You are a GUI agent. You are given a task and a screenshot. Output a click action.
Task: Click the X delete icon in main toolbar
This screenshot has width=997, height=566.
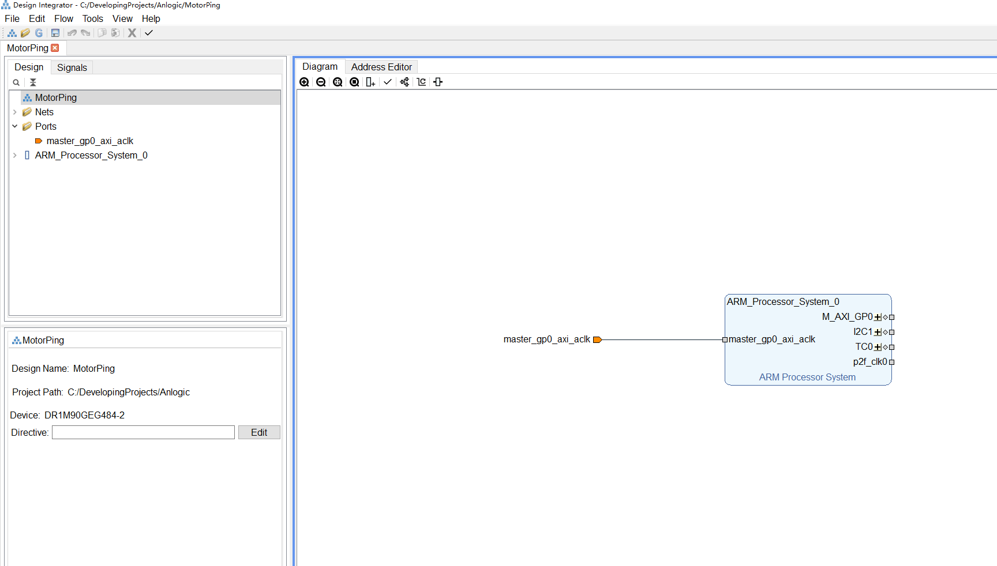pyautogui.click(x=132, y=33)
